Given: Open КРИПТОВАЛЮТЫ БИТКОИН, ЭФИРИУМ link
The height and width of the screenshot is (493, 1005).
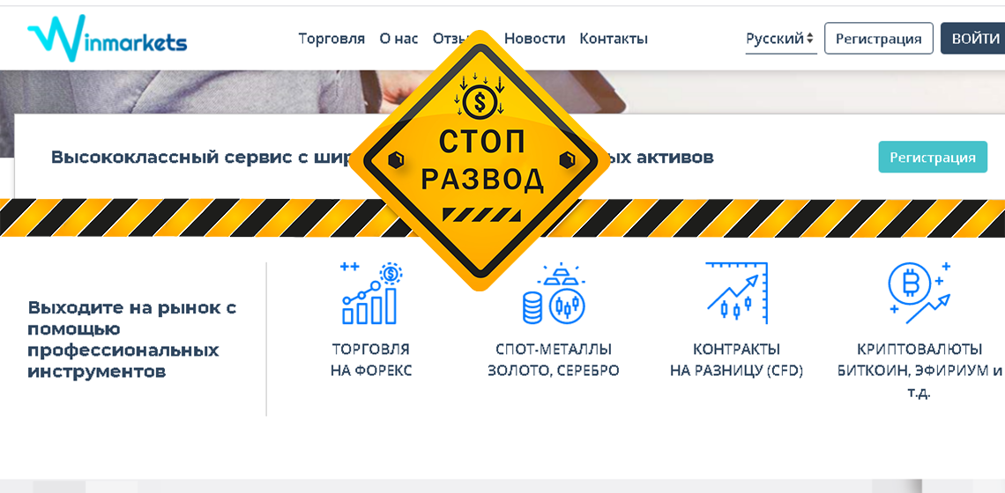Looking at the screenshot, I should (919, 370).
